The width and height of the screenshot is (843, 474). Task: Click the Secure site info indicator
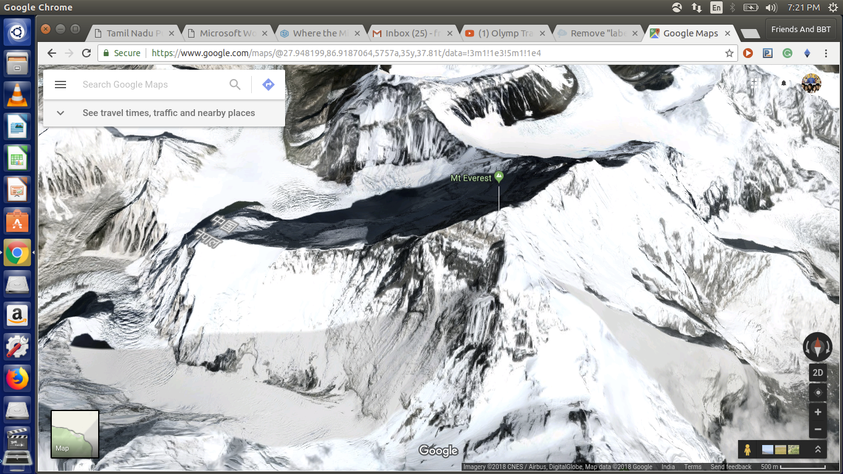[x=122, y=53]
